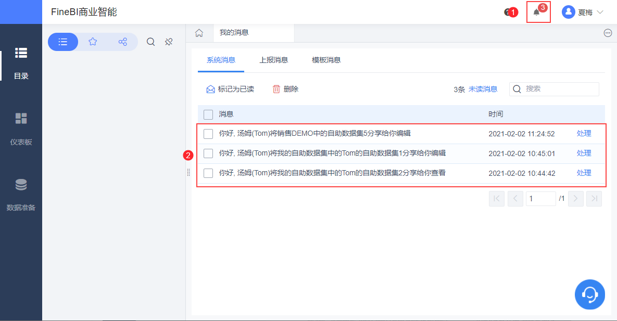Image resolution: width=617 pixels, height=321 pixels.
Task: Click the 消息 column header
Action: 226,114
